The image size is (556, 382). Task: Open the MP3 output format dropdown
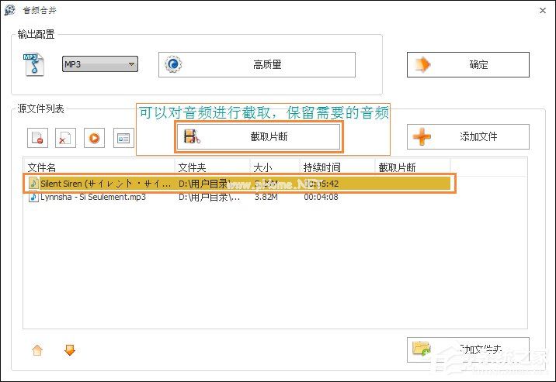coord(100,64)
